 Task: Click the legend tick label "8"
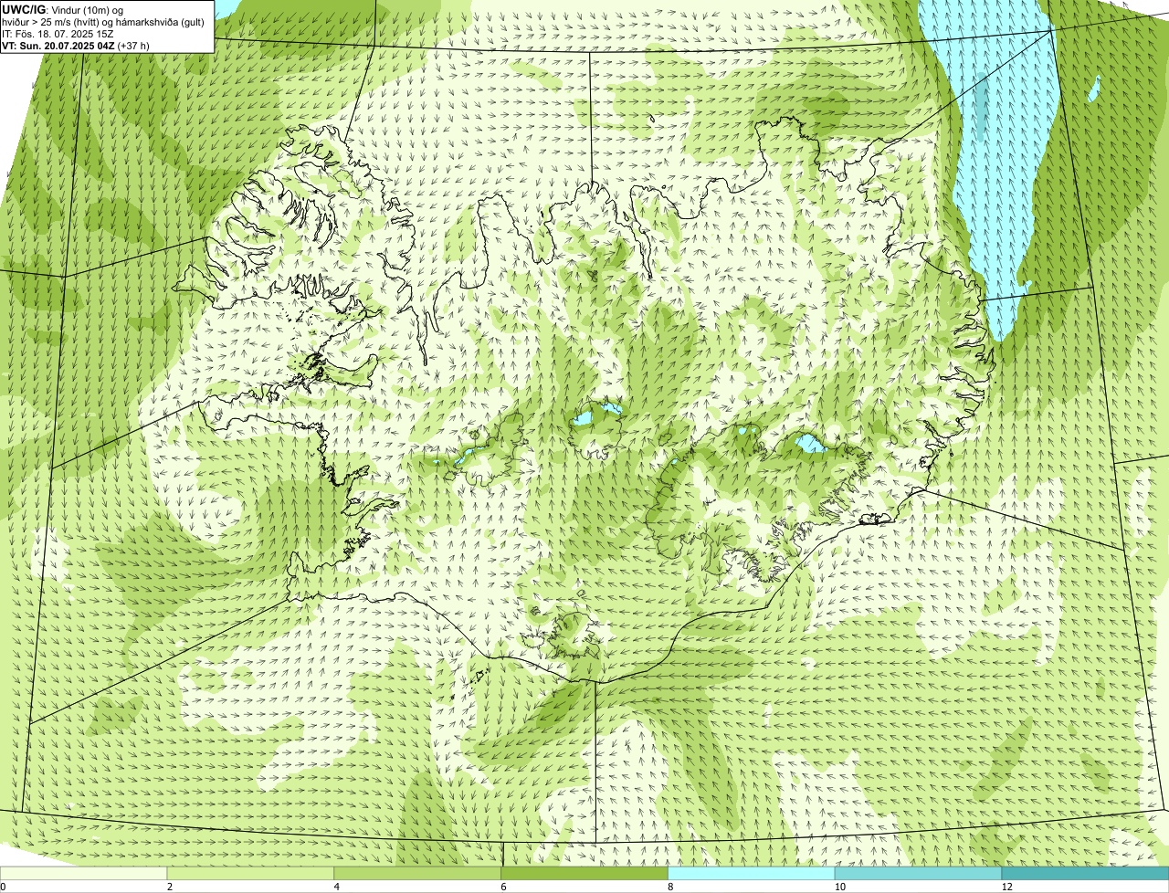click(x=670, y=887)
